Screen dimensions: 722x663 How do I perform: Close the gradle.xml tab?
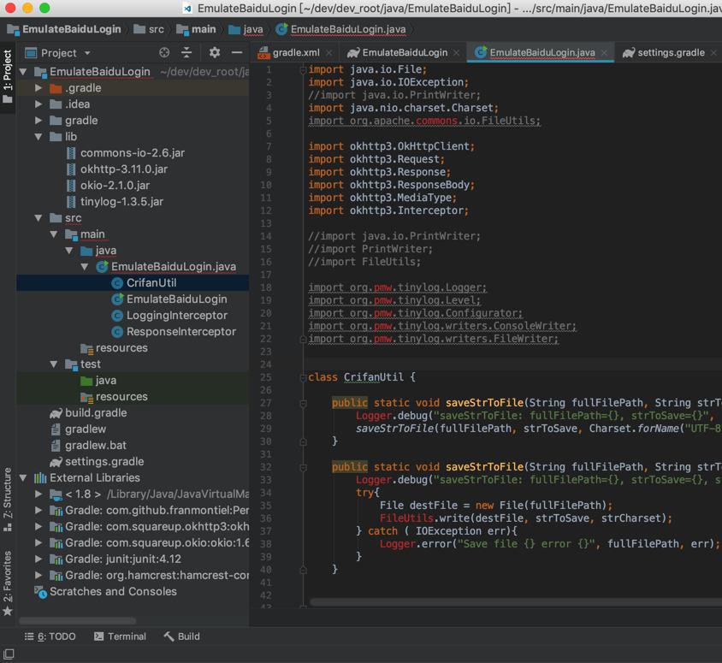pos(328,53)
